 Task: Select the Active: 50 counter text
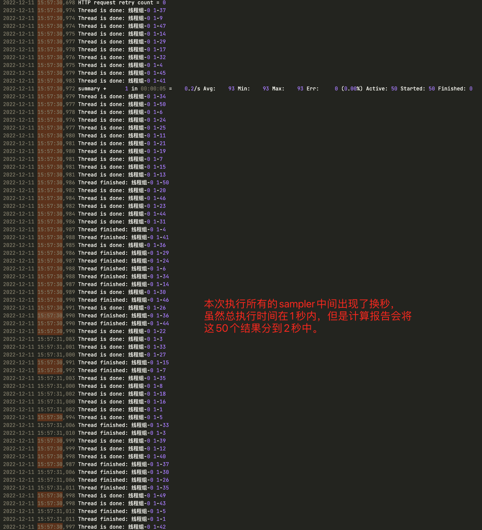pyautogui.click(x=382, y=88)
